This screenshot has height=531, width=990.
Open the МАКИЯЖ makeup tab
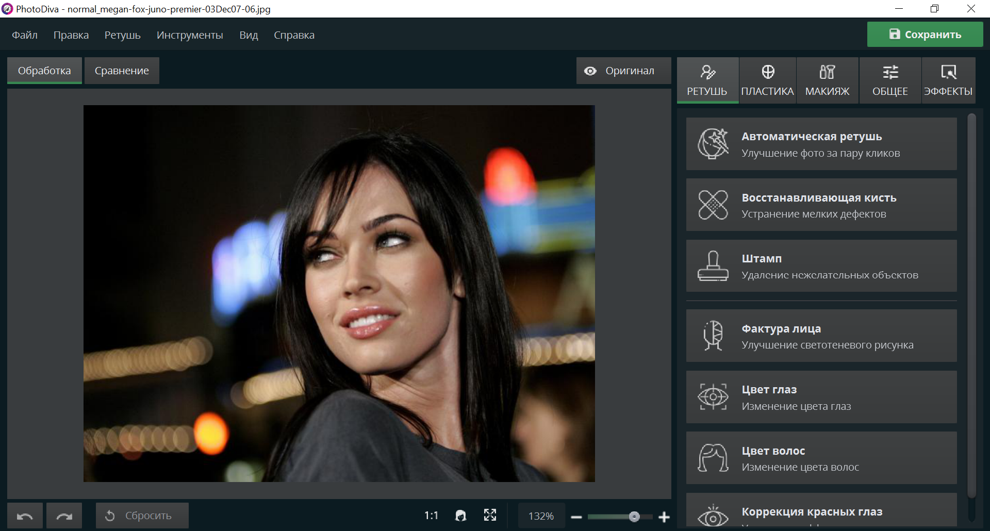827,80
